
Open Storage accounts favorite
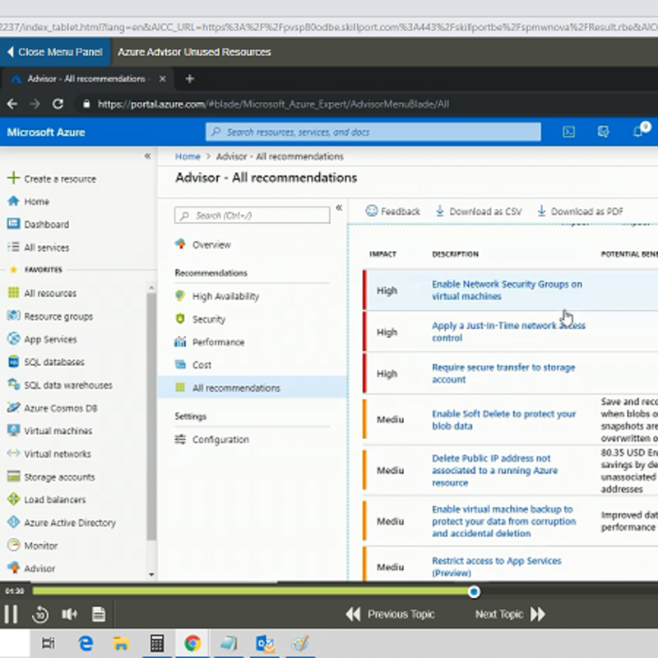point(51,477)
